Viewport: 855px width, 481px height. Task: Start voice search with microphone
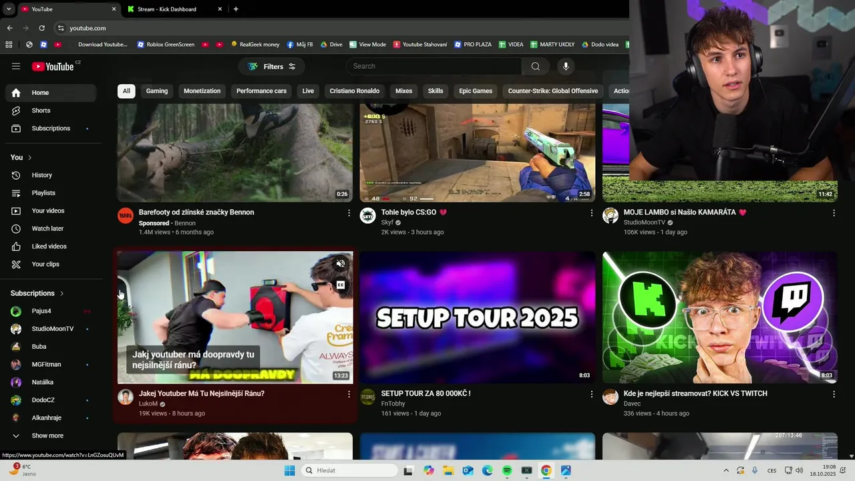(x=566, y=66)
